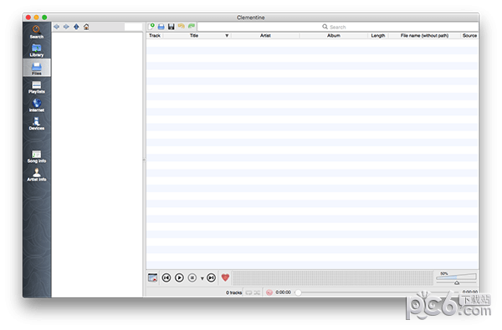The width and height of the screenshot is (502, 330).
Task: Sort by File name (without path) column
Action: click(424, 35)
